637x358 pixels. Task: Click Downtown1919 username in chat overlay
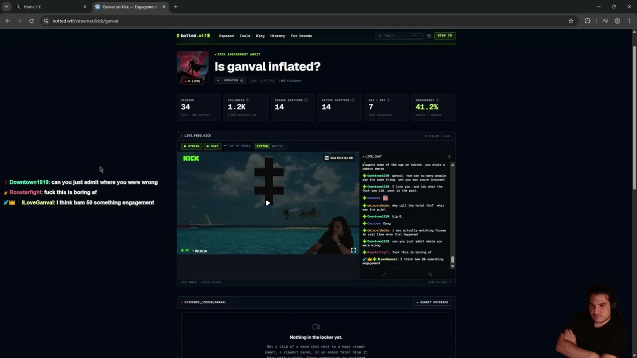point(29,182)
